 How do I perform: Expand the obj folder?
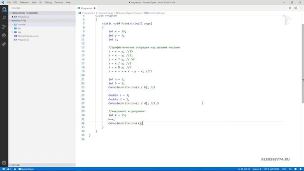click(19, 32)
